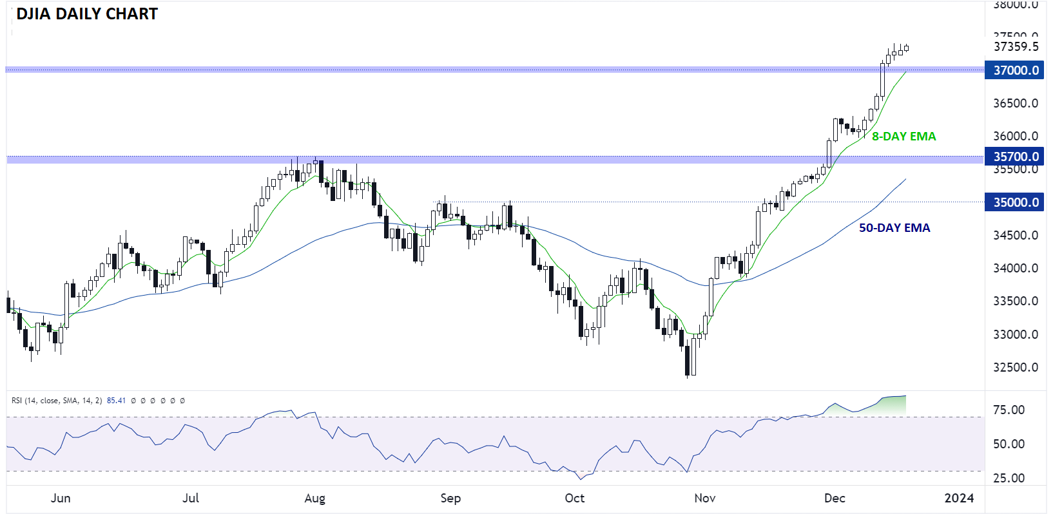Viewport: 1053px width, 514px height.
Task: Click the 33000.0 price axis label
Action: 1016,334
